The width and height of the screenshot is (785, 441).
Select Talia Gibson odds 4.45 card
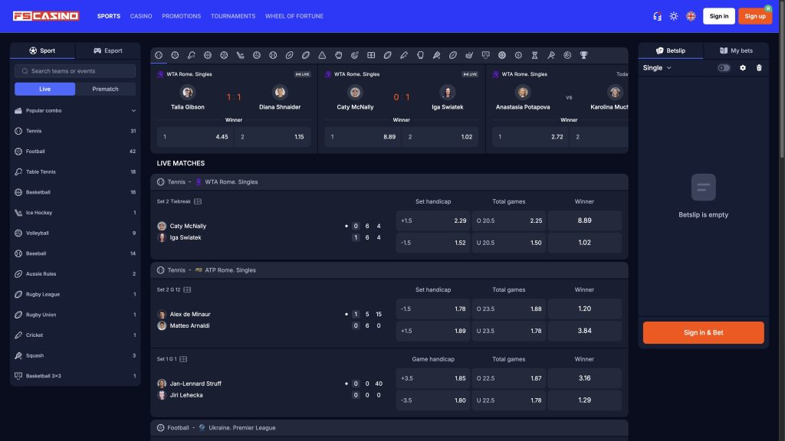195,136
